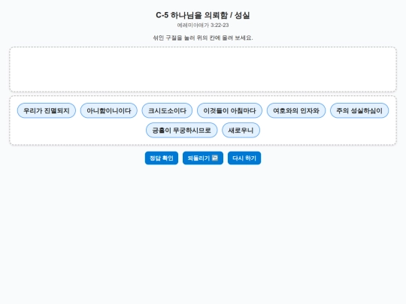The image size is (406, 304).
Task: Choose the '이것들이 아침마다' phrase chip
Action: click(x=229, y=110)
